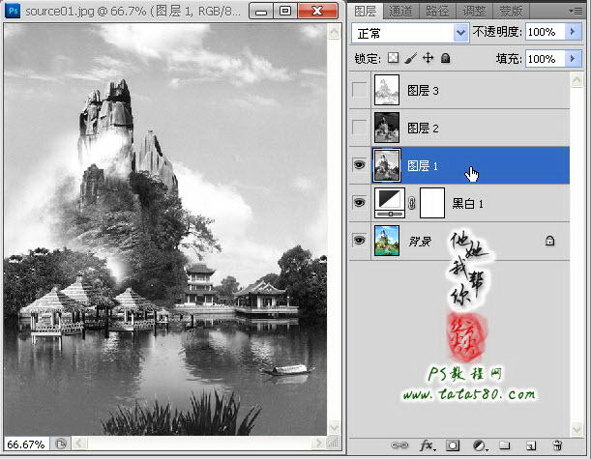The width and height of the screenshot is (591, 459).
Task: Select the 图层 2 thumbnail
Action: point(387,128)
